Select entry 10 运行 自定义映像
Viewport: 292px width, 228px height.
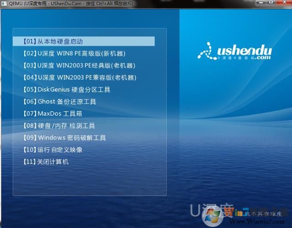tap(53, 150)
